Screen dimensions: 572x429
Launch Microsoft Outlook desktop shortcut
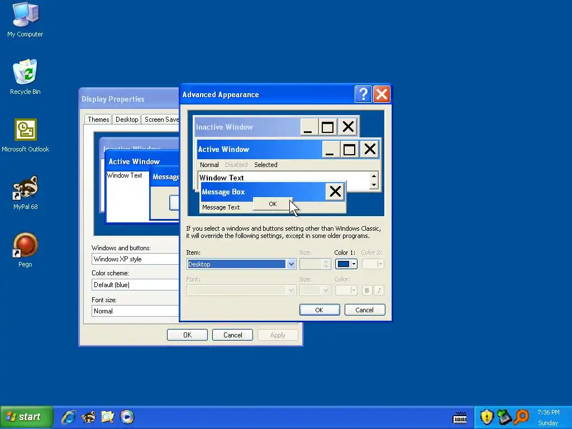[x=25, y=135]
